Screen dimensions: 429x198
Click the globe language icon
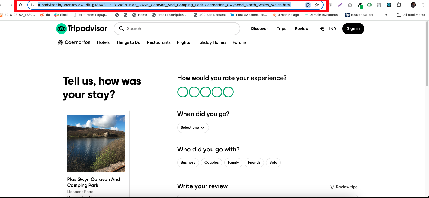[x=322, y=29]
